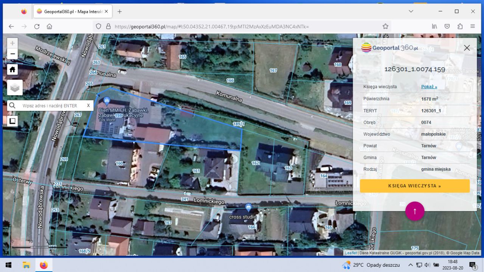This screenshot has height=272, width=484.
Task: Close the parcel info panel
Action: 467,48
